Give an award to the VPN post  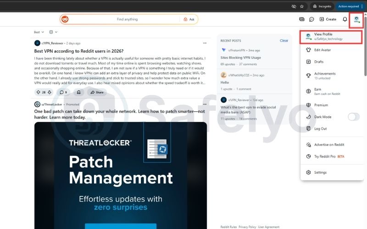79,92
